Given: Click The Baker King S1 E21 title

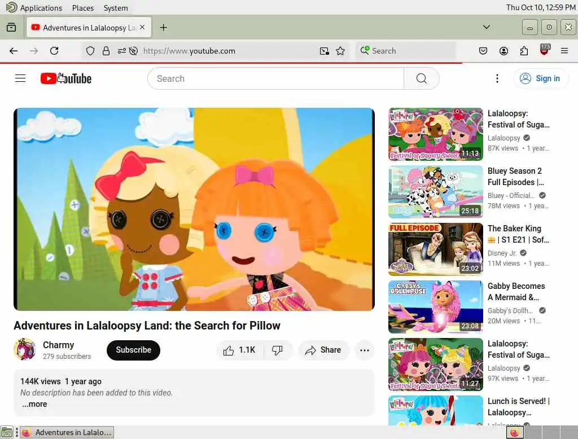Looking at the screenshot, I should pyautogui.click(x=518, y=234).
